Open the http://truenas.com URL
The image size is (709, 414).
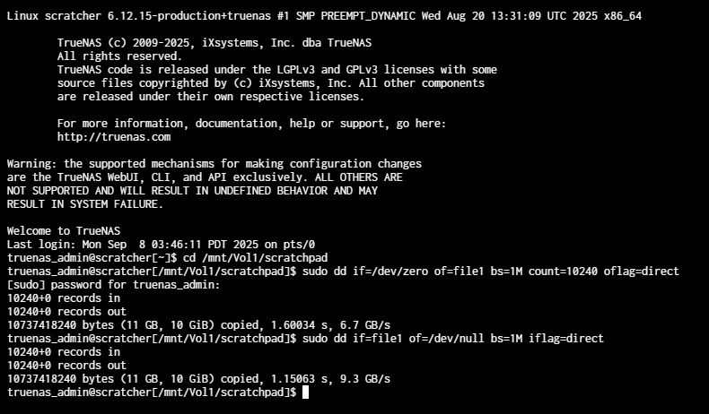pos(113,137)
